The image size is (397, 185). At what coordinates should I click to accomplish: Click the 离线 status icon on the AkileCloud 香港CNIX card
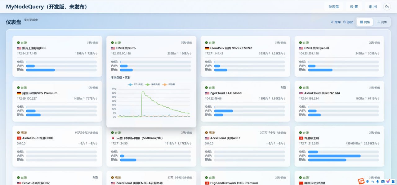tap(18, 132)
